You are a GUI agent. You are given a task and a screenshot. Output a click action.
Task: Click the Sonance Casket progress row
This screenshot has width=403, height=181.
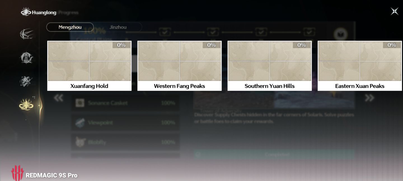coord(125,103)
